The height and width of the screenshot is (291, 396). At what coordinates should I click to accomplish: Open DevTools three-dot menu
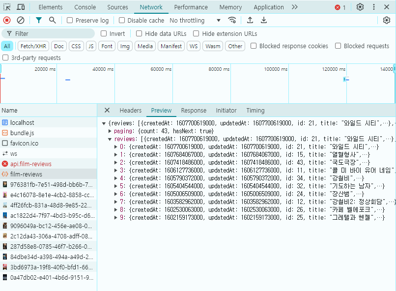(374, 7)
